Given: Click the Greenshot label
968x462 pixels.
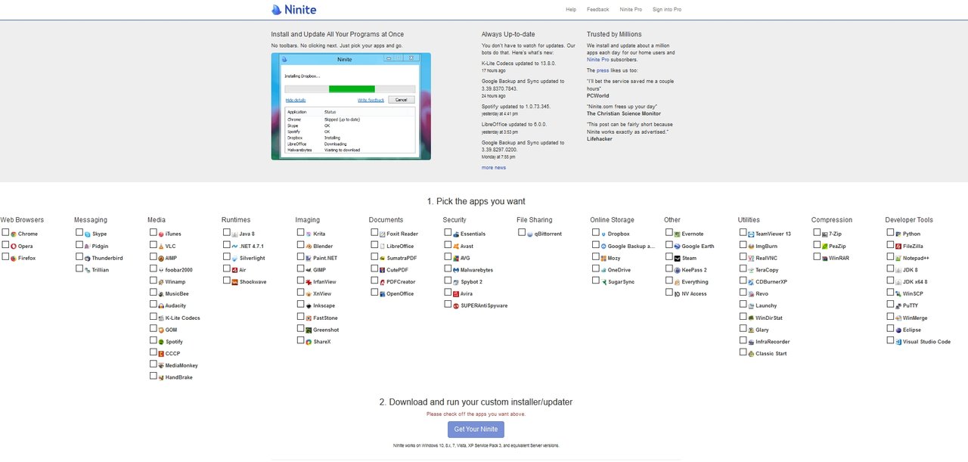Looking at the screenshot, I should click(326, 330).
